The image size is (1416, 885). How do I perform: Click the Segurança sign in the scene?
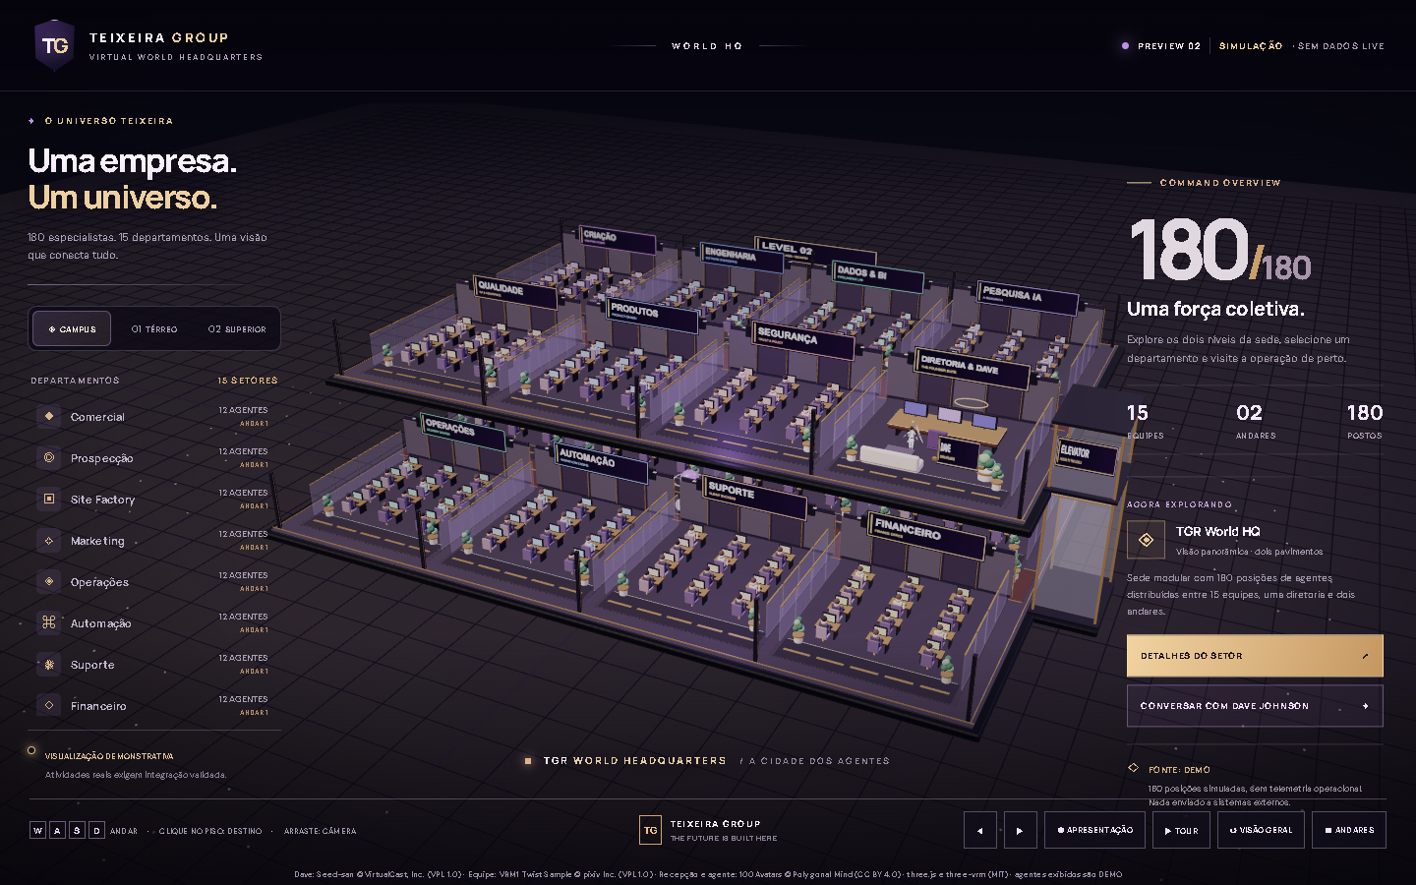click(x=803, y=339)
